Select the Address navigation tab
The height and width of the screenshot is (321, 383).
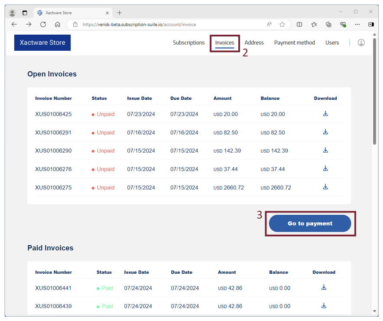254,43
